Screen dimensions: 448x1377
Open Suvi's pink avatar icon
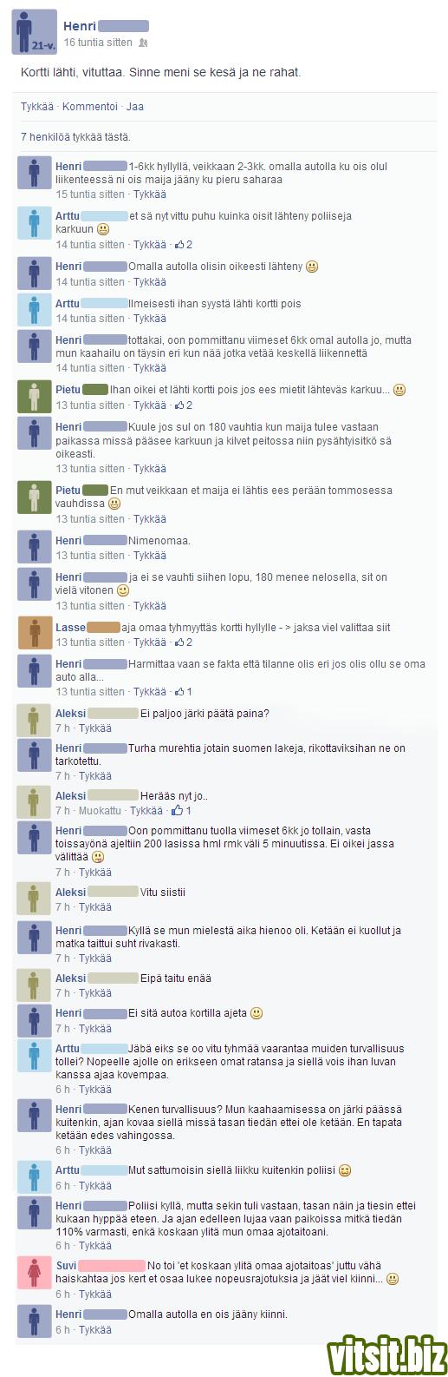(34, 1273)
